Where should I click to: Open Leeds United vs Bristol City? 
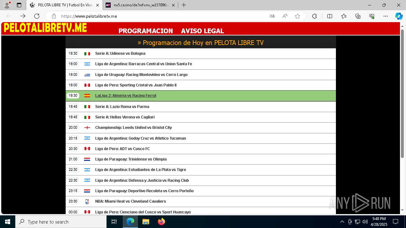[134, 128]
